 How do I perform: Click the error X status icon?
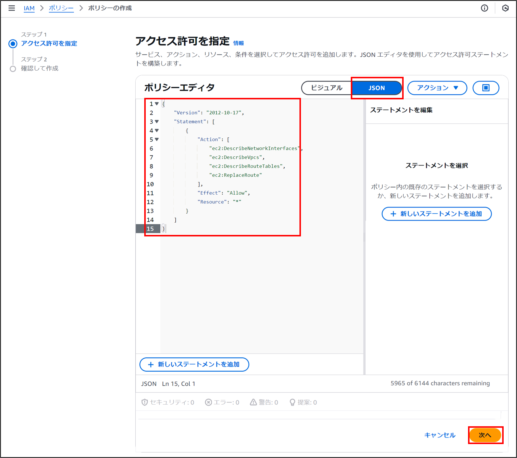click(x=209, y=402)
